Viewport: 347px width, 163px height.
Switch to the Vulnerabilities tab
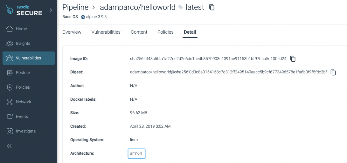coord(106,32)
